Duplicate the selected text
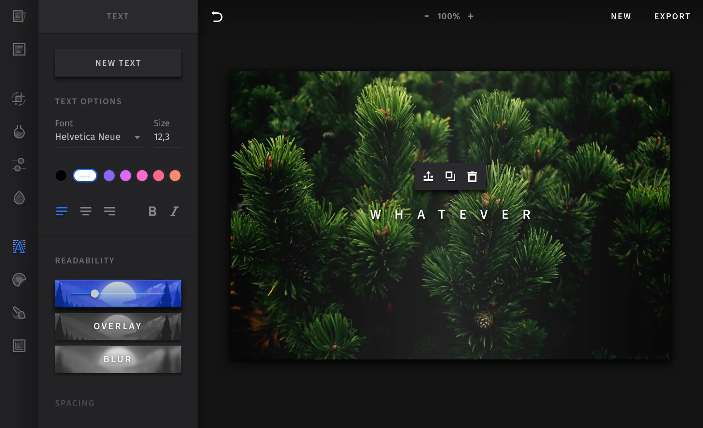Viewport: 703px width, 428px height. point(450,176)
